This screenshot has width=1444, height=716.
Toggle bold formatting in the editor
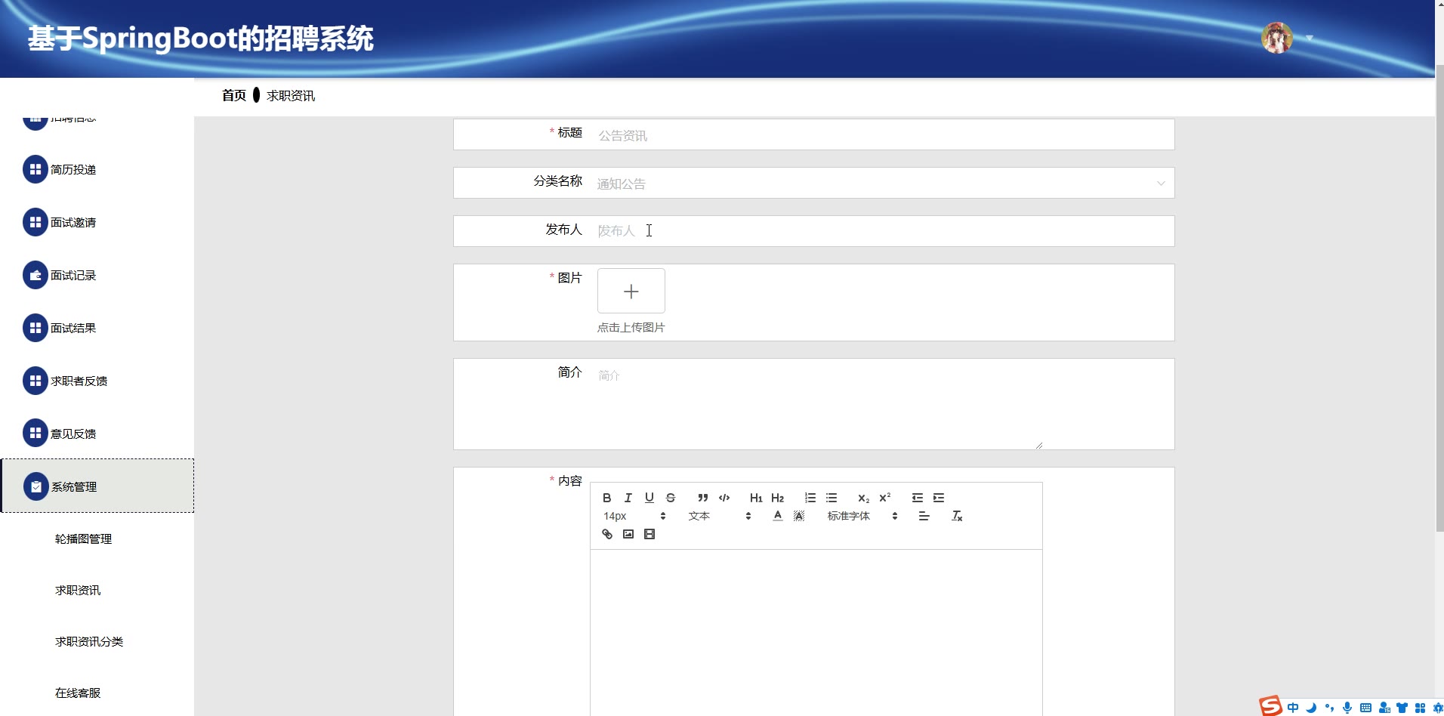click(606, 498)
